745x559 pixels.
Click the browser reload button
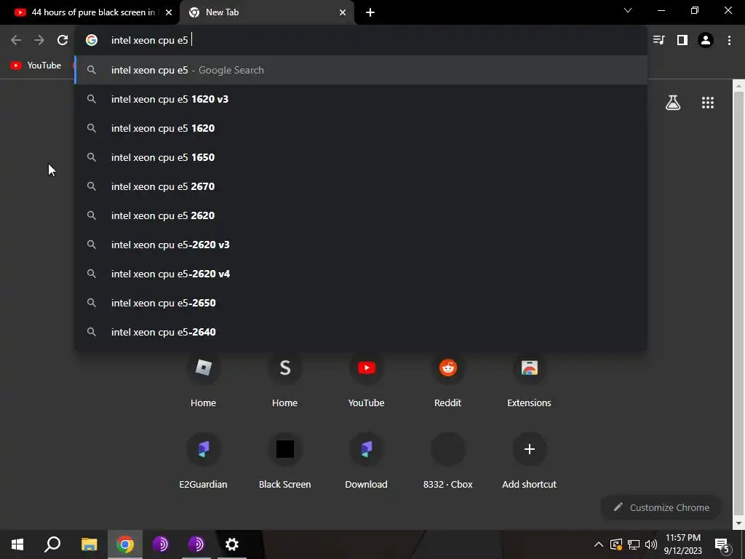[x=63, y=41]
